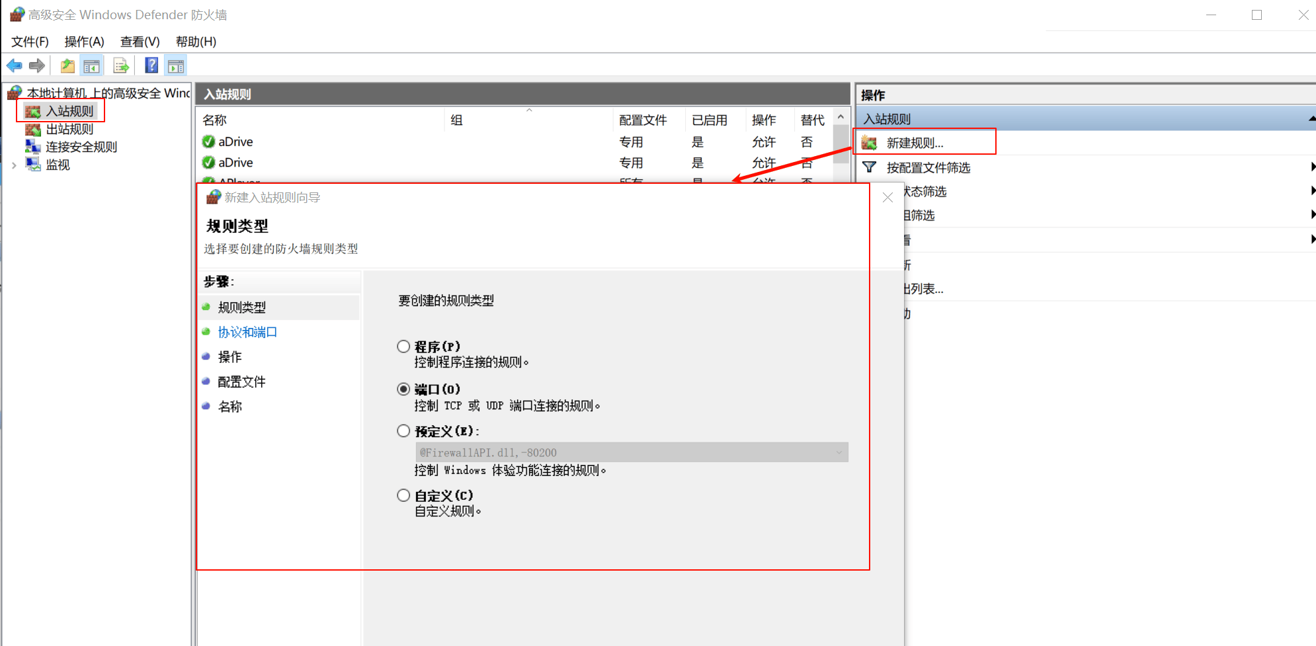Sort rules by the 组 column header
This screenshot has height=646, width=1316.
coord(529,120)
